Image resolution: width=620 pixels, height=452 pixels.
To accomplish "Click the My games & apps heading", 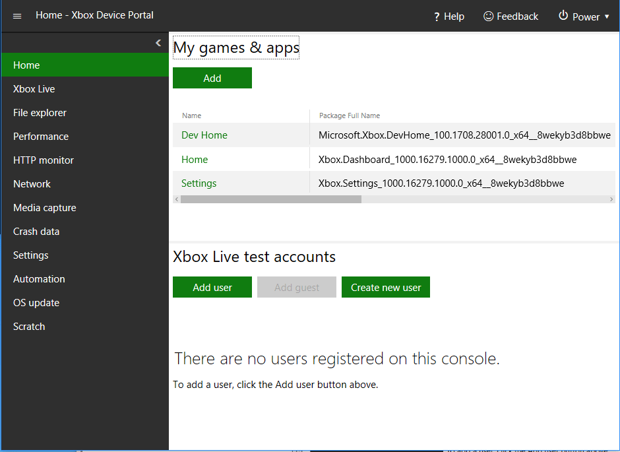I will [236, 48].
